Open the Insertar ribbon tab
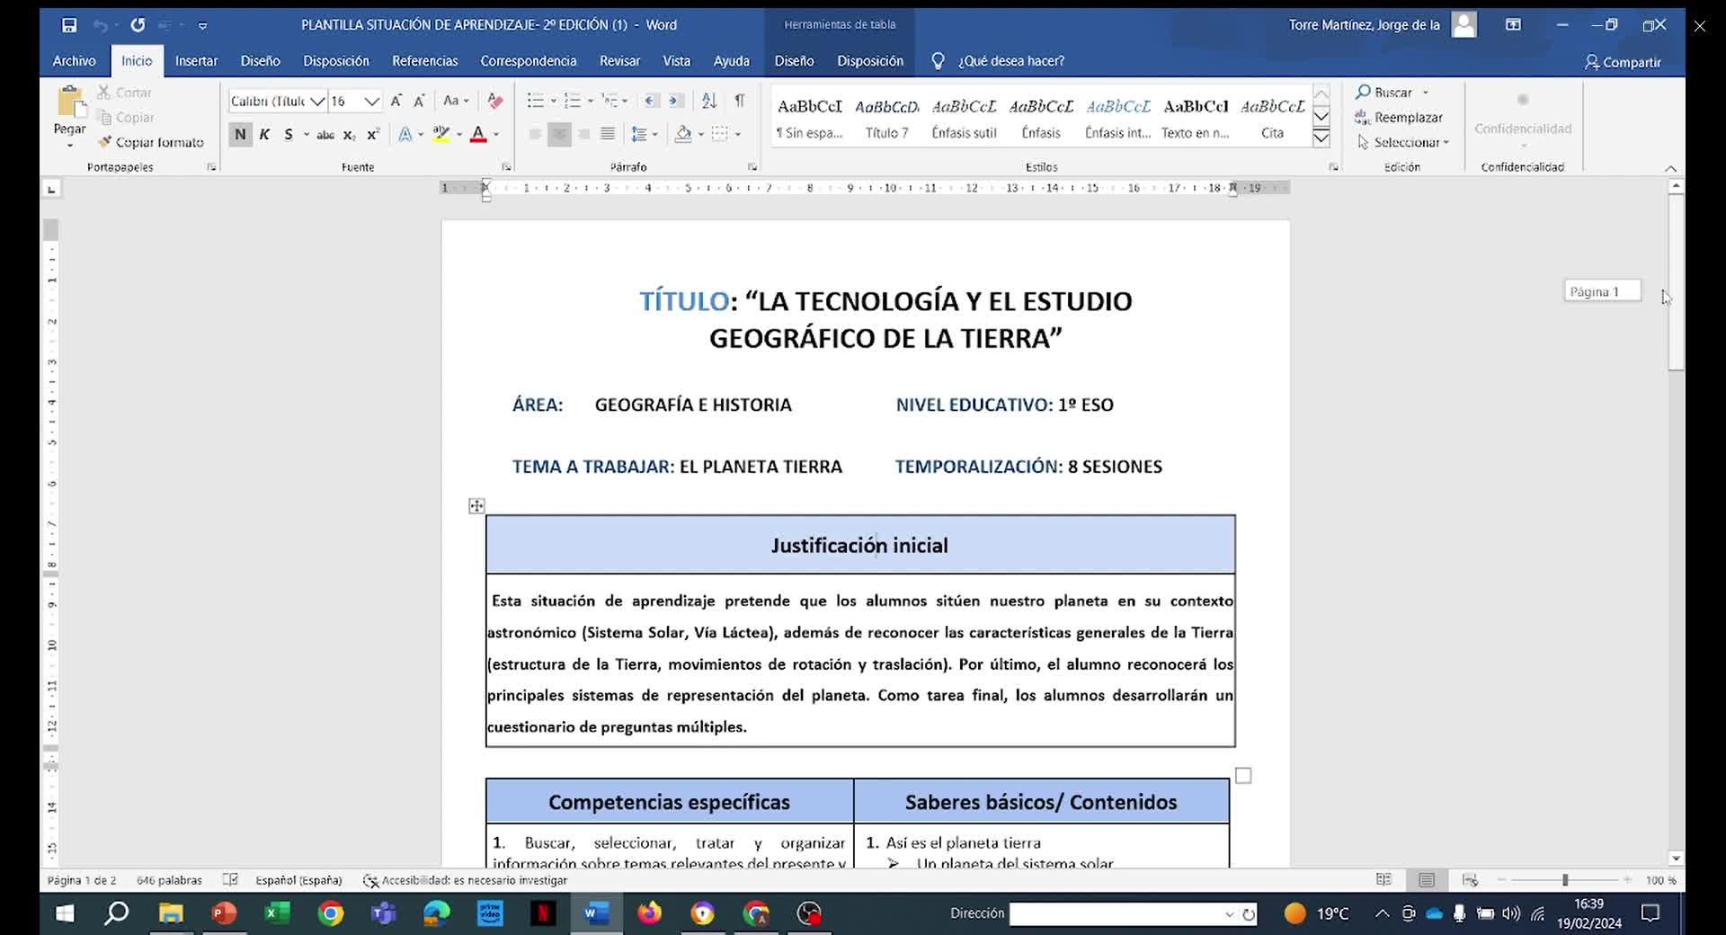This screenshot has height=935, width=1726. (196, 61)
